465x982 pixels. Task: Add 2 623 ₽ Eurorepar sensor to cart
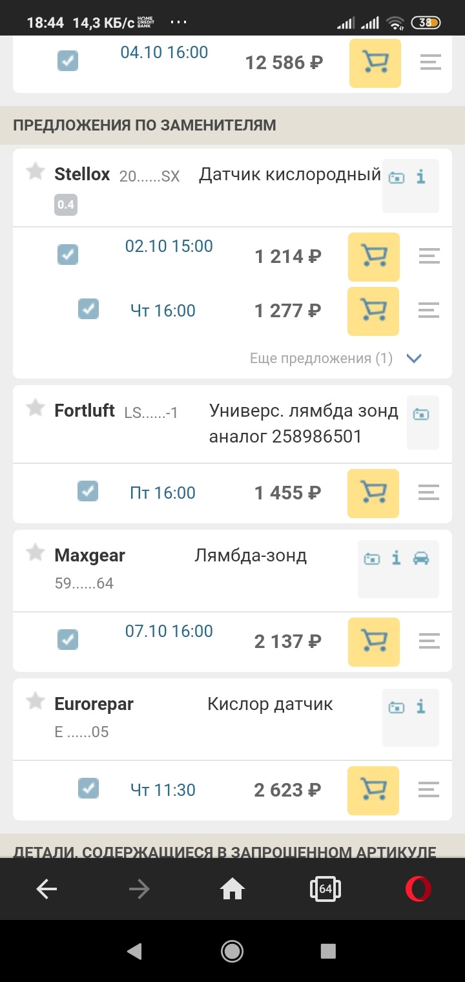coord(373,790)
